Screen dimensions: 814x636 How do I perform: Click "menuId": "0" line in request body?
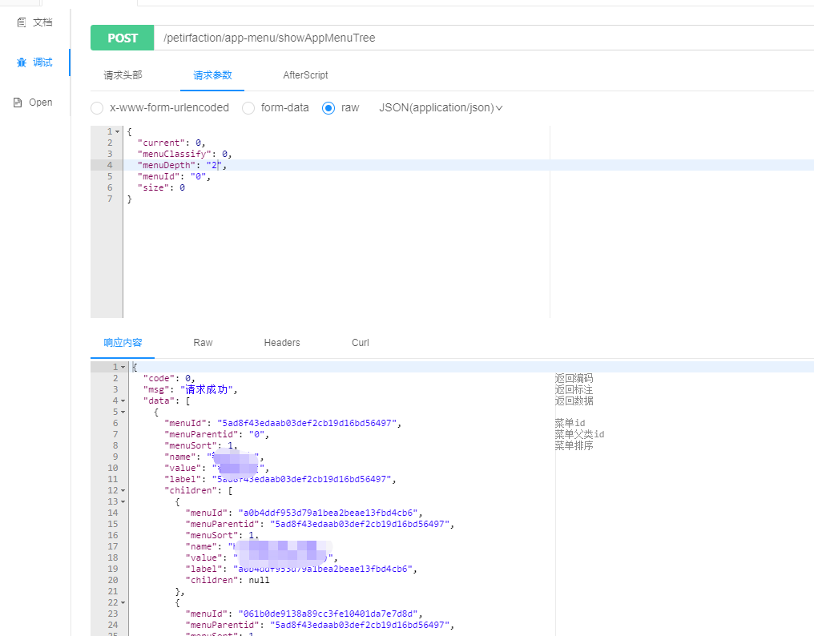tap(174, 176)
